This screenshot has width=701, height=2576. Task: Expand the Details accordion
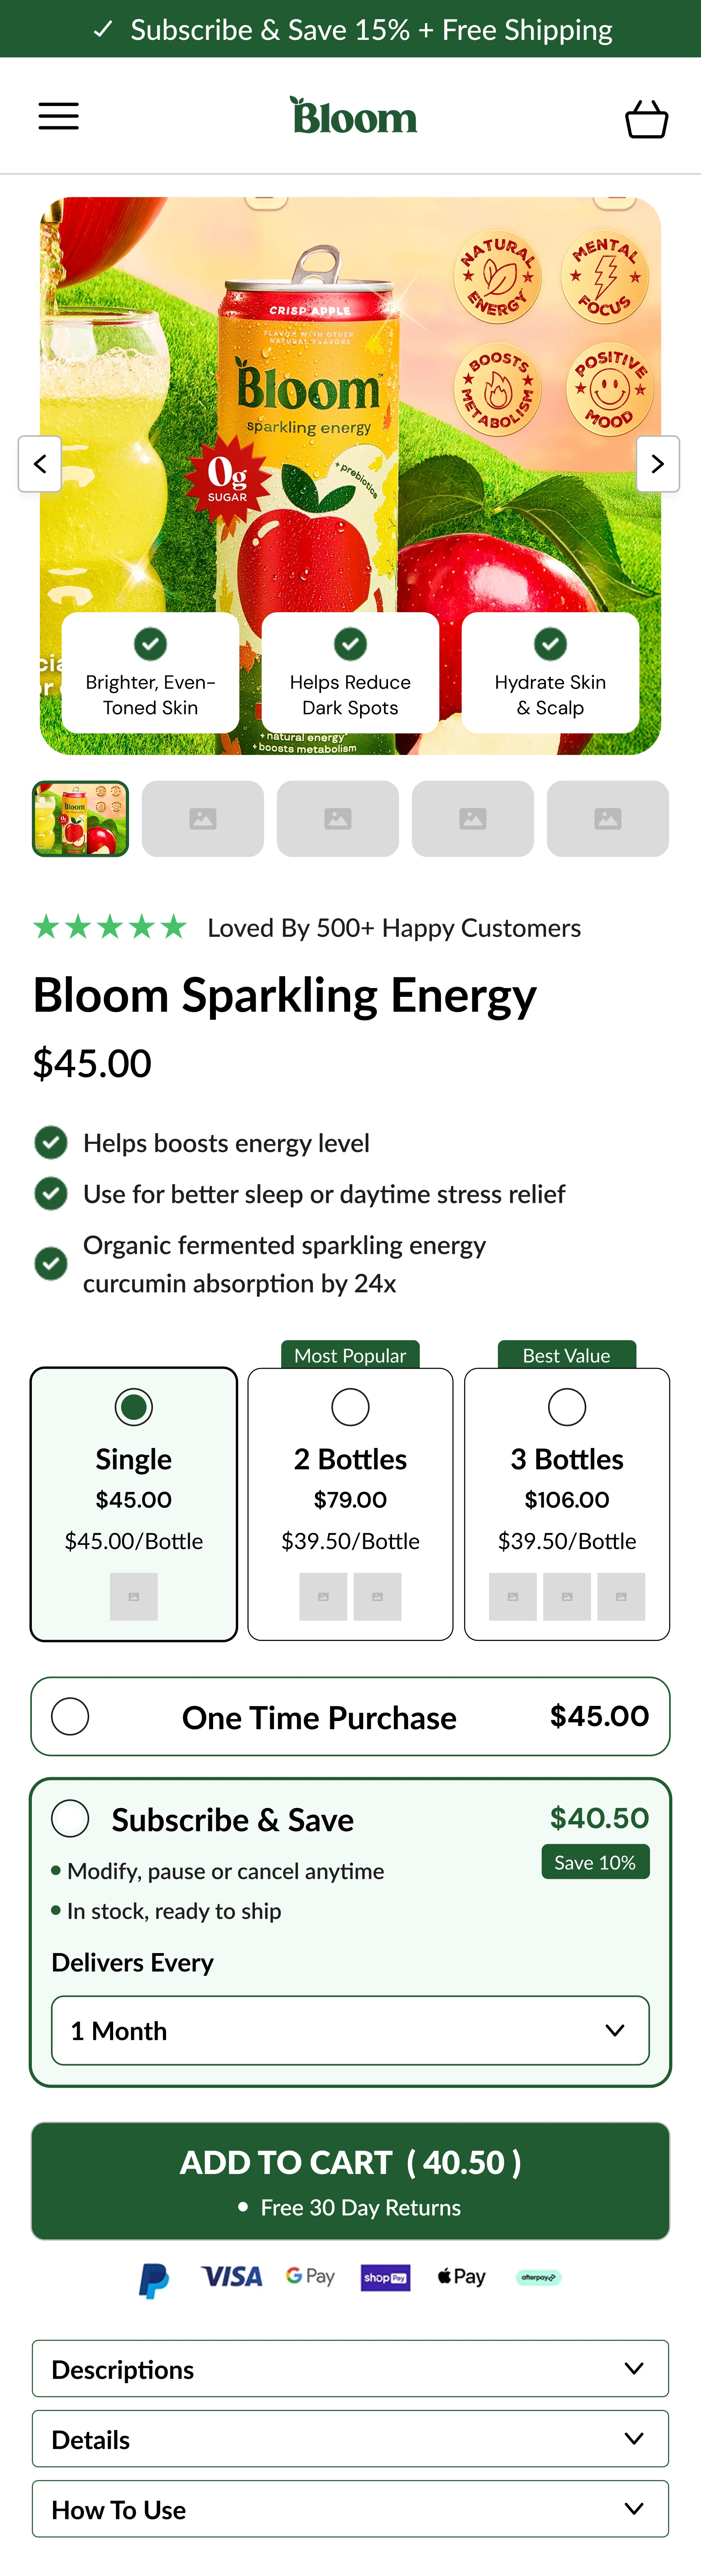tap(350, 2438)
